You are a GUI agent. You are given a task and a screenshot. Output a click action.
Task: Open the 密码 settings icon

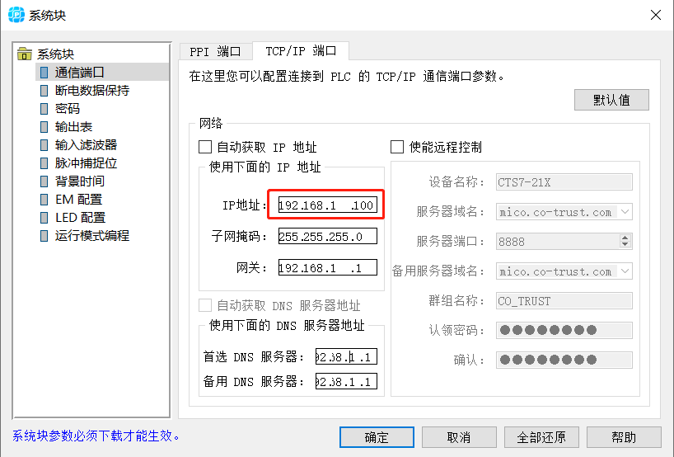point(44,109)
